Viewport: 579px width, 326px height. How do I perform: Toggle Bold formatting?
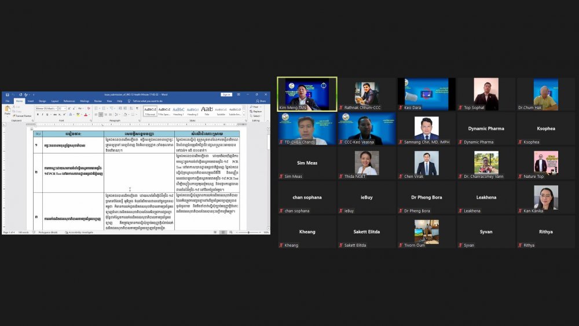tap(38, 115)
